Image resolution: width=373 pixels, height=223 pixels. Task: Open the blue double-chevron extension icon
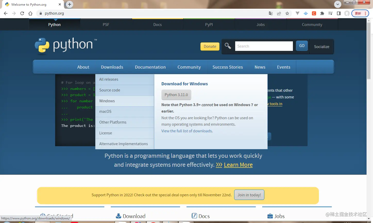[306, 13]
